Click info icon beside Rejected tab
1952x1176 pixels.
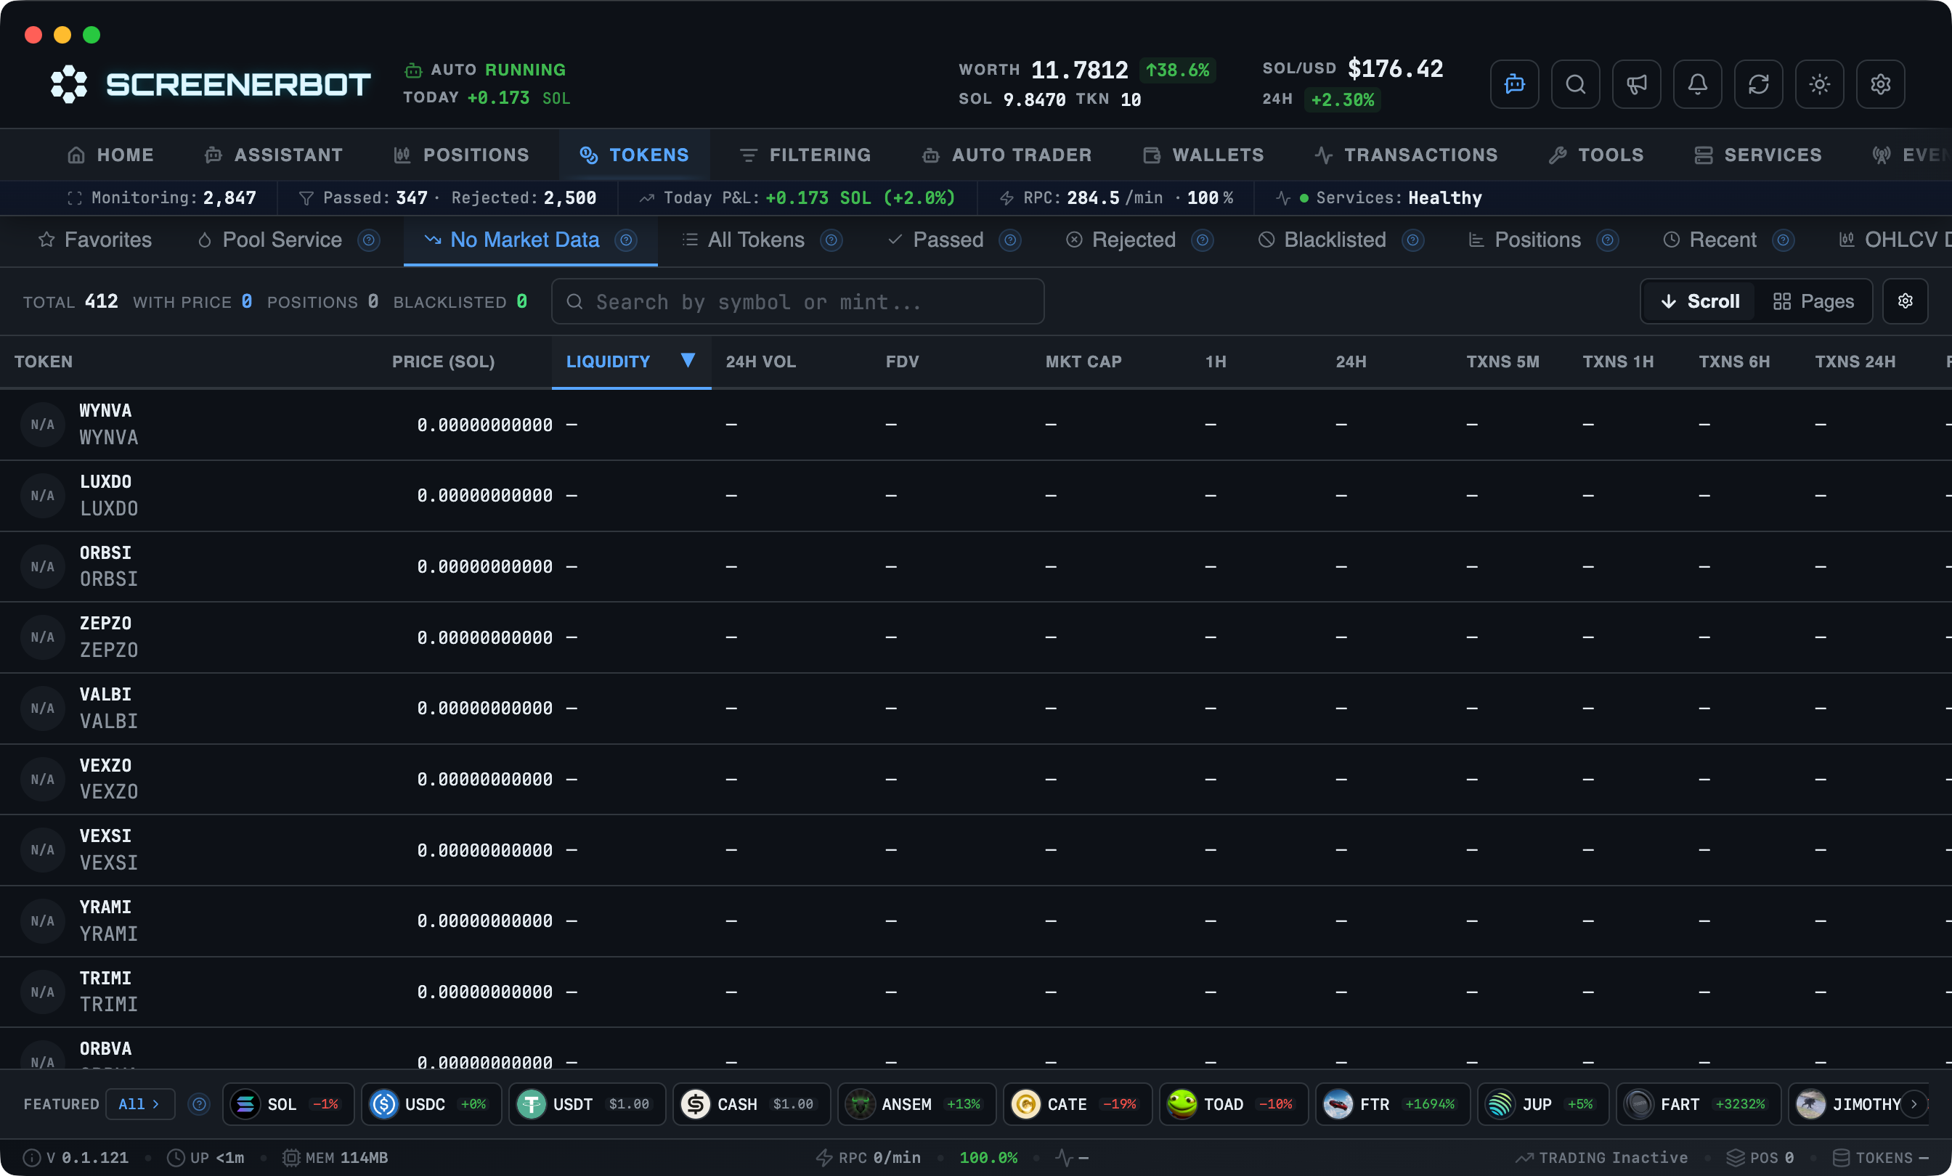pos(1203,240)
